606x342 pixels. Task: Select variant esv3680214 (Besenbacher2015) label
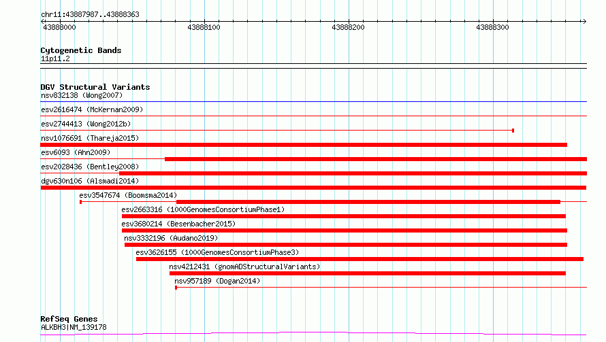[178, 224]
